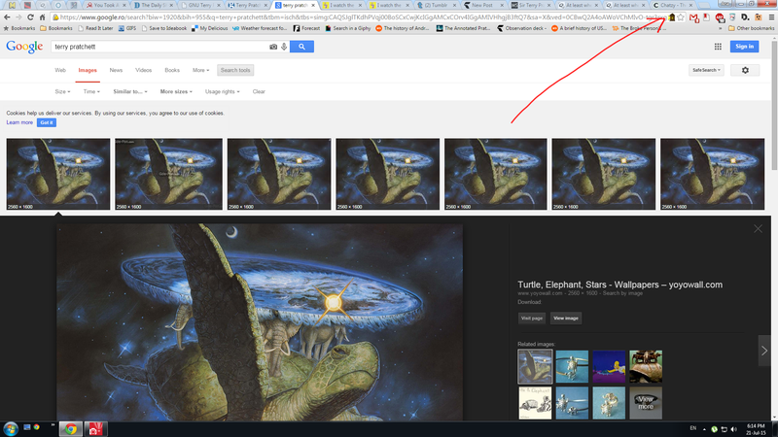Open the Google apps grid icon
This screenshot has width=778, height=437.
click(x=718, y=46)
